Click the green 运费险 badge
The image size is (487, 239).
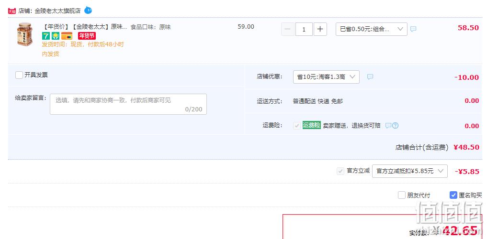[312, 125]
